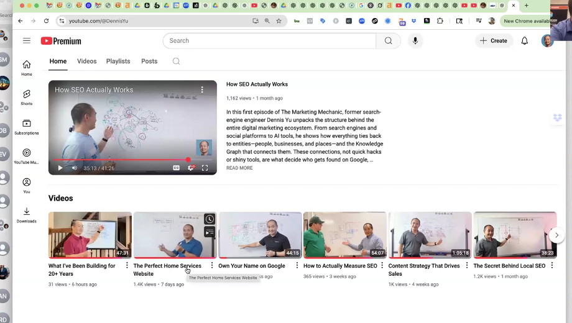This screenshot has height=323, width=572.
Task: Click the Create button
Action: [494, 41]
